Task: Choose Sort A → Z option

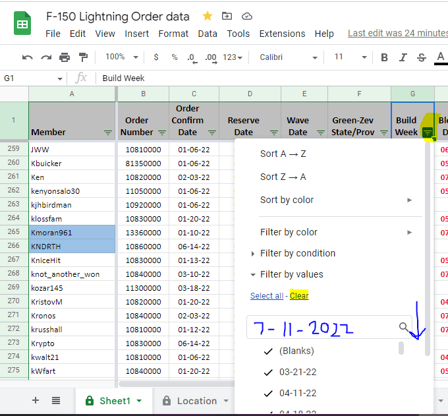Action: point(283,154)
